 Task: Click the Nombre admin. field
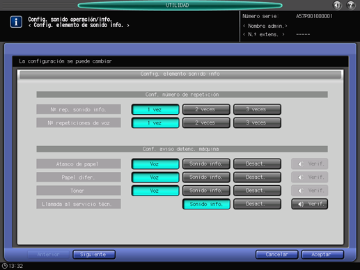265,26
